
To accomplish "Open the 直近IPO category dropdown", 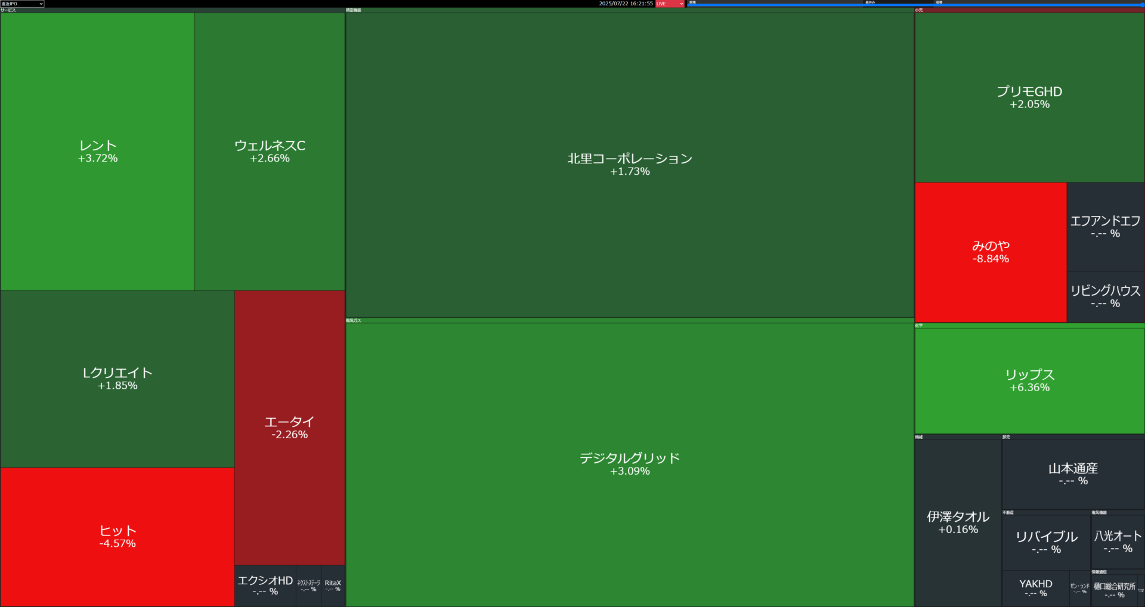I will (x=22, y=4).
